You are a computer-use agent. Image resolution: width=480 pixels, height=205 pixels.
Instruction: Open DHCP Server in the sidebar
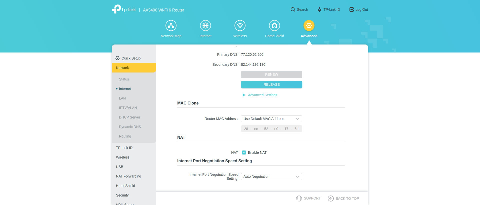click(x=129, y=117)
